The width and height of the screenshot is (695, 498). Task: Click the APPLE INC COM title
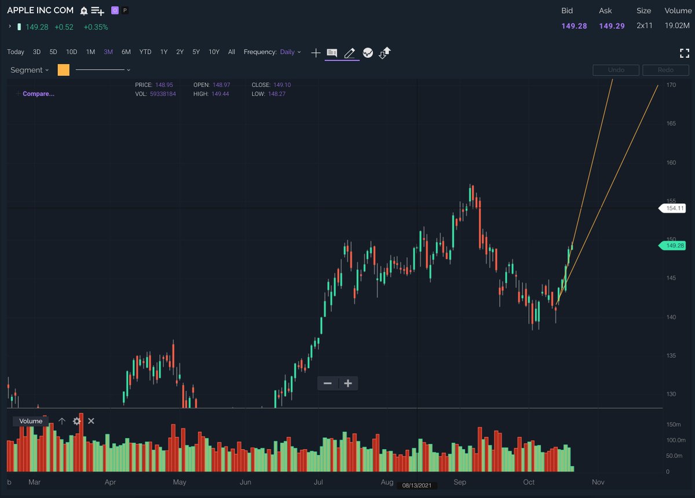40,10
